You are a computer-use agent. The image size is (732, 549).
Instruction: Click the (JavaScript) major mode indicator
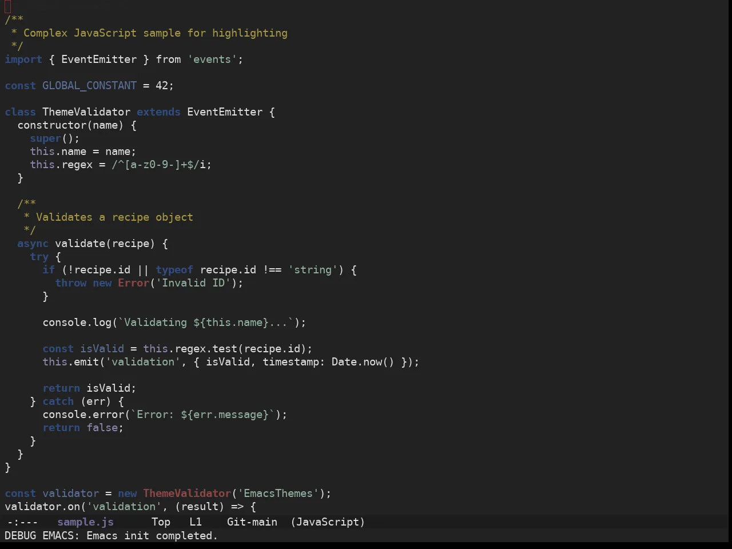(328, 522)
